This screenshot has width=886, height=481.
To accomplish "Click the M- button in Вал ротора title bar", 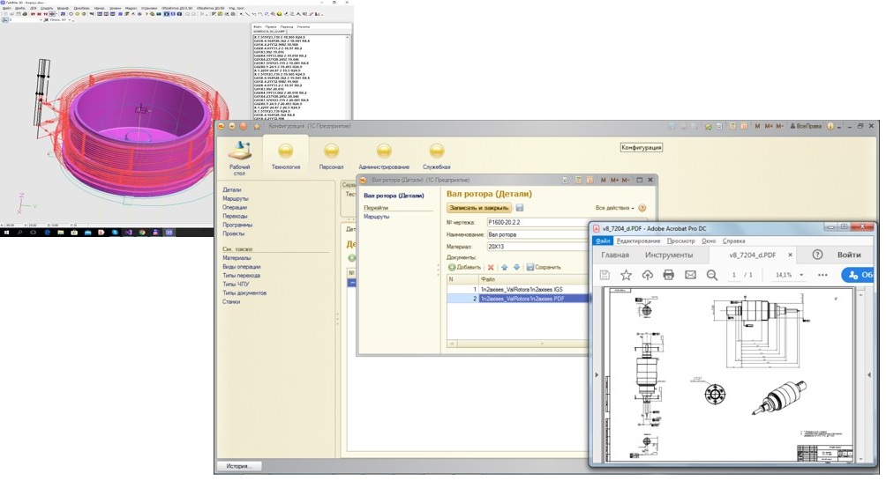I will [626, 180].
